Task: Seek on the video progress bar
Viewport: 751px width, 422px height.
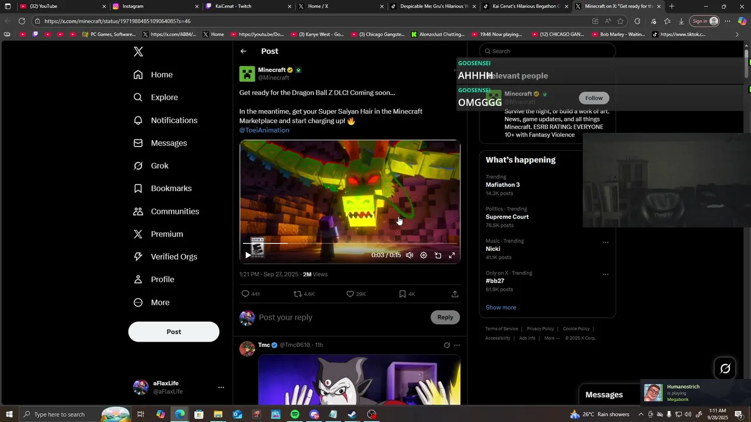Action: tap(350, 243)
